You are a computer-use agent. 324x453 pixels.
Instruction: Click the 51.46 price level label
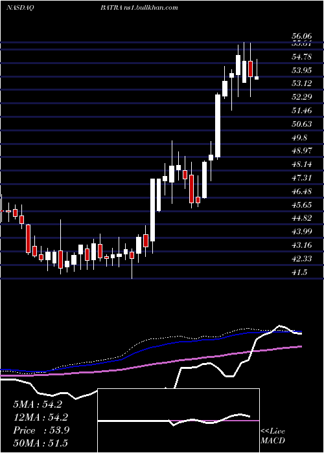(x=302, y=111)
